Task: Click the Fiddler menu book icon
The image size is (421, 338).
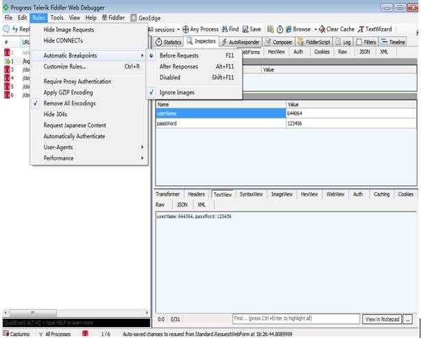Action: 104,18
